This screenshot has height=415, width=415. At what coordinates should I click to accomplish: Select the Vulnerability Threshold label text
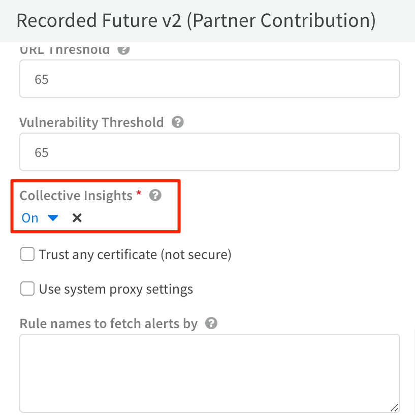point(91,122)
